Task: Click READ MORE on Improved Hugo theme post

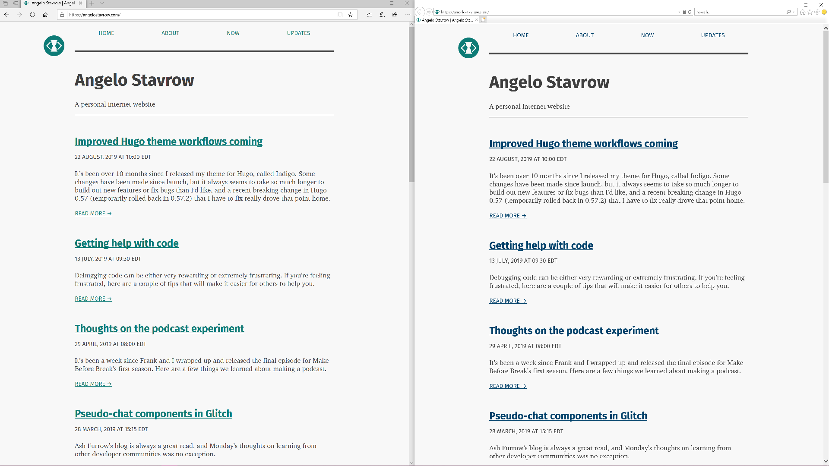Action: [93, 214]
